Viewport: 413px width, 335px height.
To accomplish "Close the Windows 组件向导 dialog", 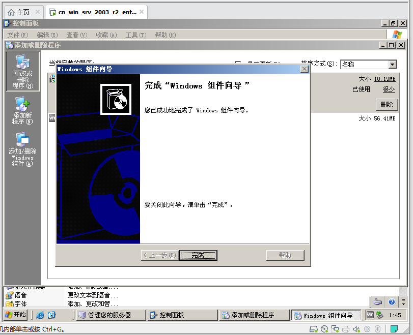I will 304,69.
